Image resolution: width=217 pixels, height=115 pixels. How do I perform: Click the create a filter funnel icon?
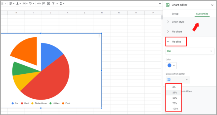pos(53,4)
